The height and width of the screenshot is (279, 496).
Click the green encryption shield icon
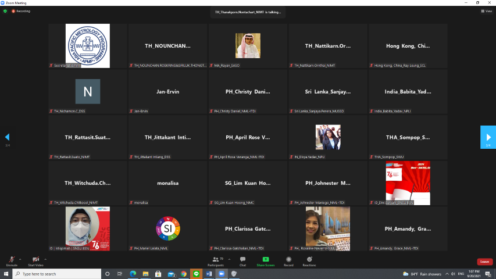pyautogui.click(x=5, y=11)
